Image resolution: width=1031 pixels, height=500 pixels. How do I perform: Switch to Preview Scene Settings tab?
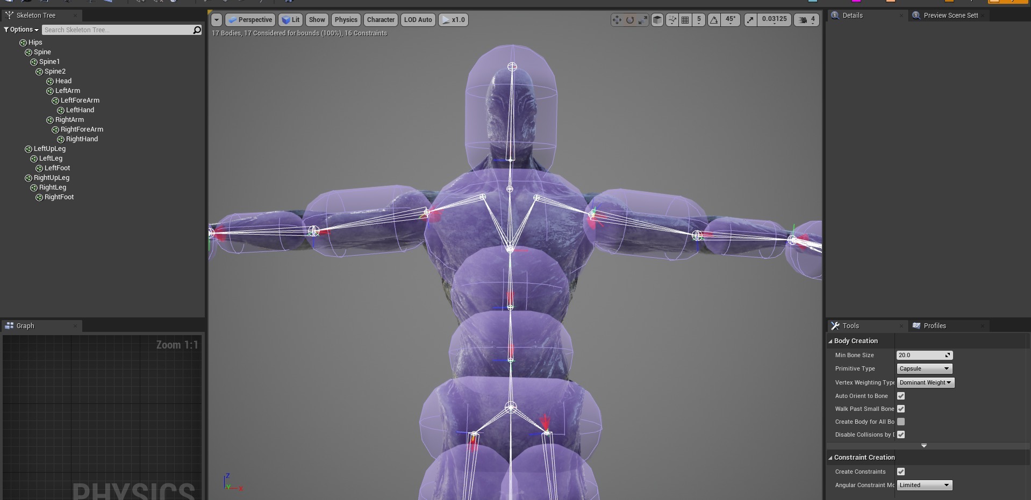pyautogui.click(x=949, y=15)
